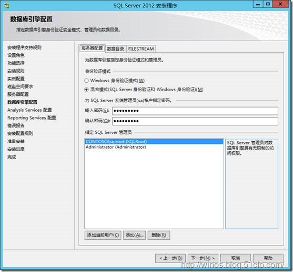Go back with 上一步(B) button

(170, 258)
